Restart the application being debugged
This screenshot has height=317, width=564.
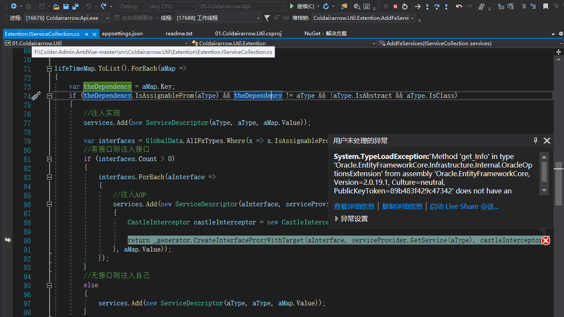point(404,6)
